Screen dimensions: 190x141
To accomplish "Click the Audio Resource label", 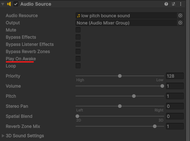I will tap(22, 15).
